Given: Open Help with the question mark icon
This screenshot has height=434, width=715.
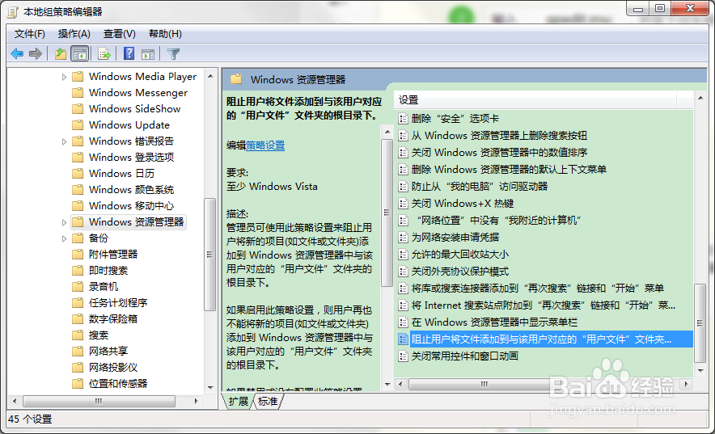Looking at the screenshot, I should (129, 53).
